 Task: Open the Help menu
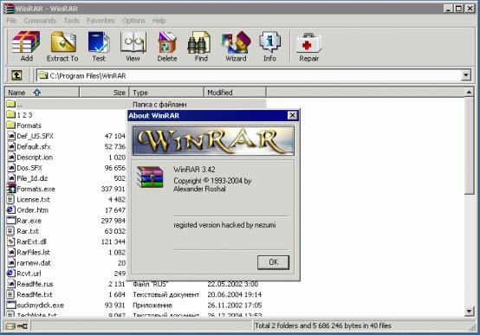coord(159,21)
